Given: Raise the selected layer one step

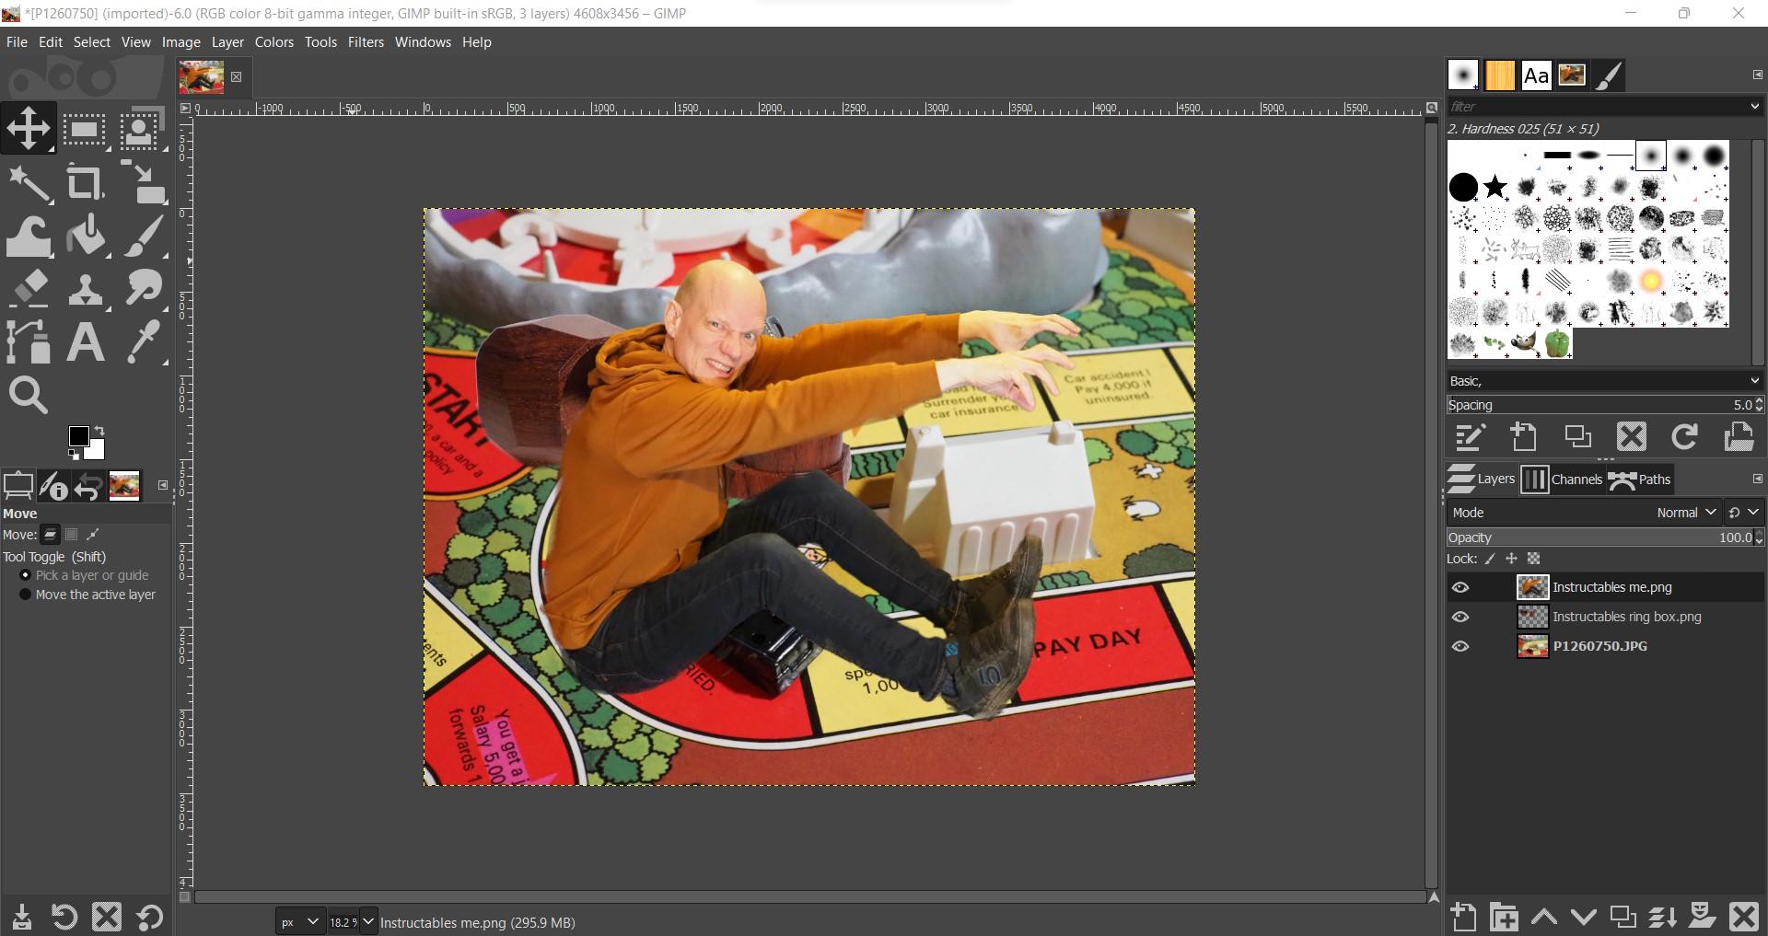Looking at the screenshot, I should click(x=1544, y=917).
